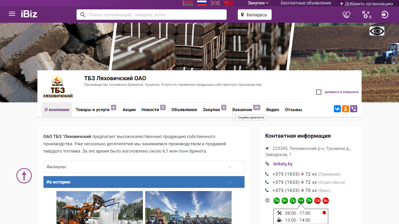Click the phone icon next to Отдел сбыта

click(x=267, y=182)
